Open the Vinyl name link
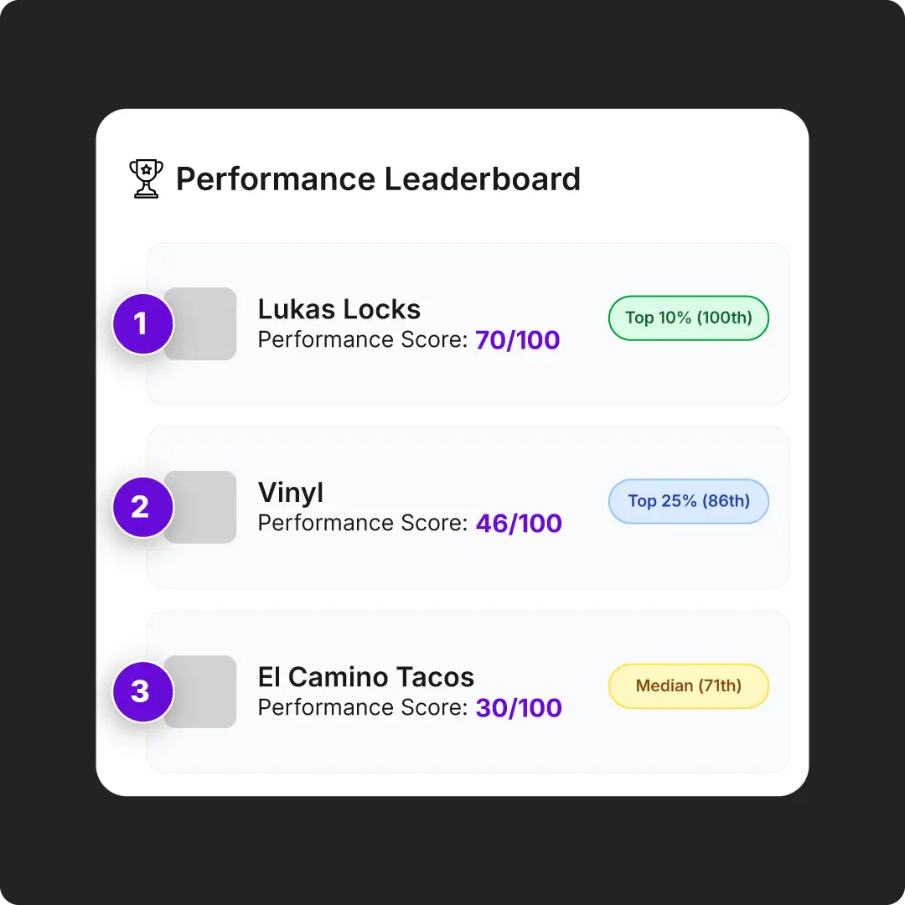Image resolution: width=905 pixels, height=905 pixels. [x=290, y=494]
